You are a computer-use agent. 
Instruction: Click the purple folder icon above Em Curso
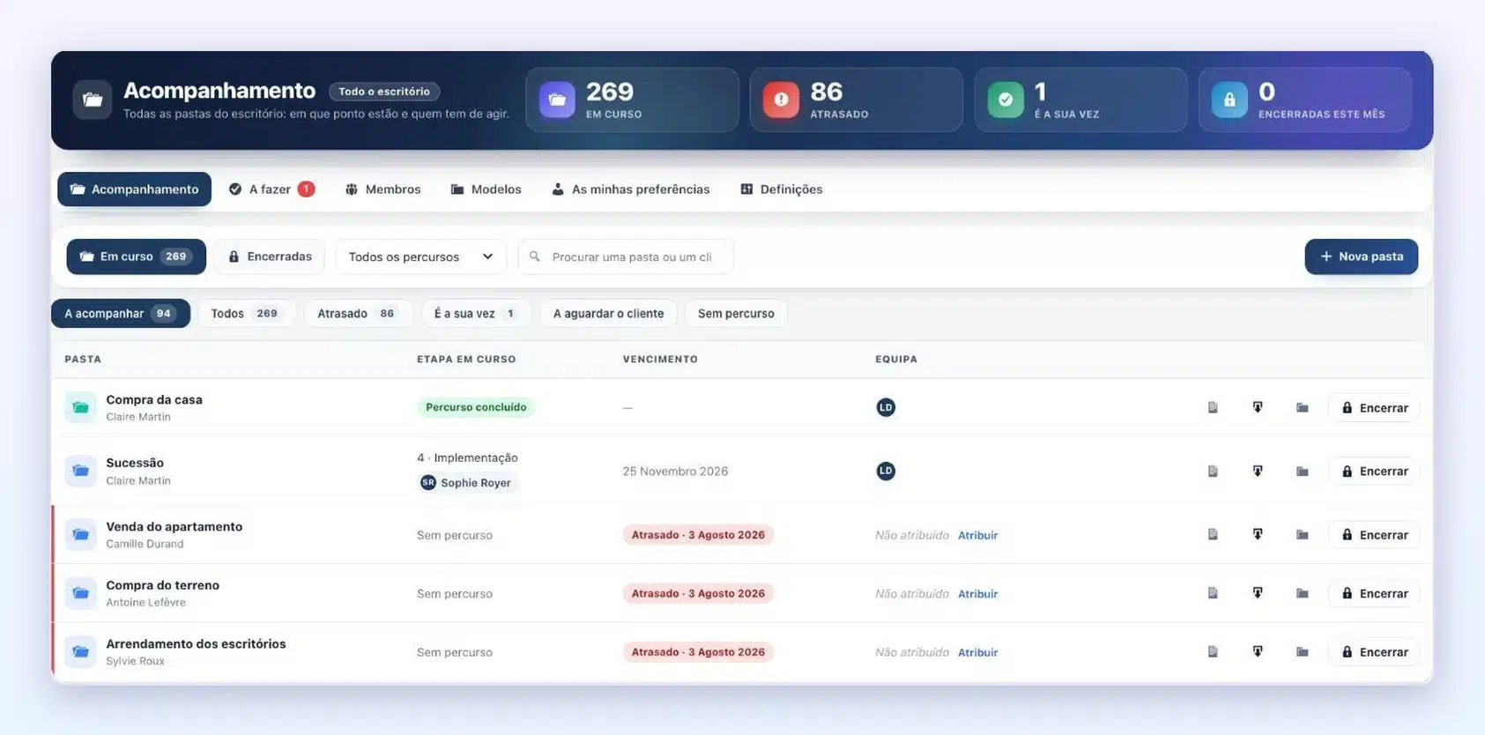point(557,100)
